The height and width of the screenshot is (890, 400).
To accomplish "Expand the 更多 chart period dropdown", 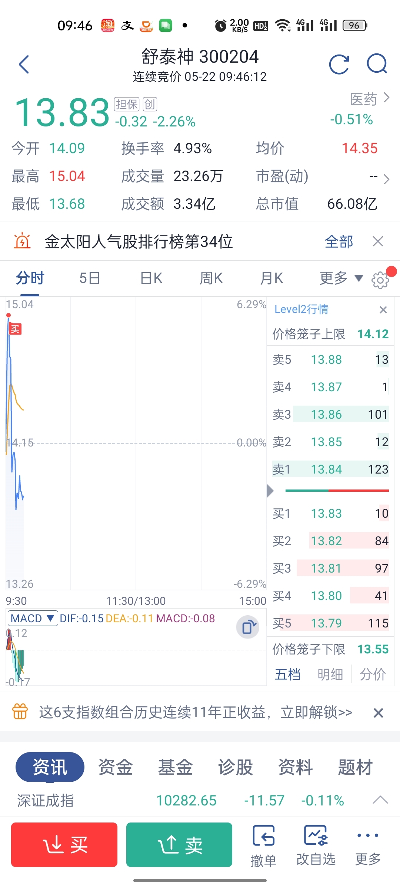I will point(341,278).
